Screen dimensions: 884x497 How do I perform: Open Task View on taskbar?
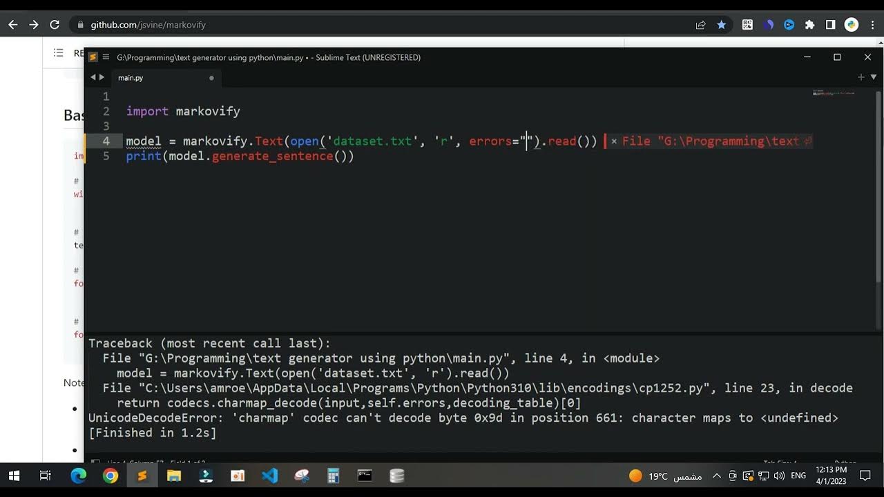tap(46, 476)
